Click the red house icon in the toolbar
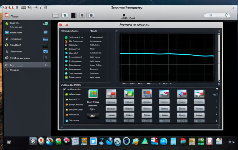Viewport: 238px width, 150px height. coord(7,15)
